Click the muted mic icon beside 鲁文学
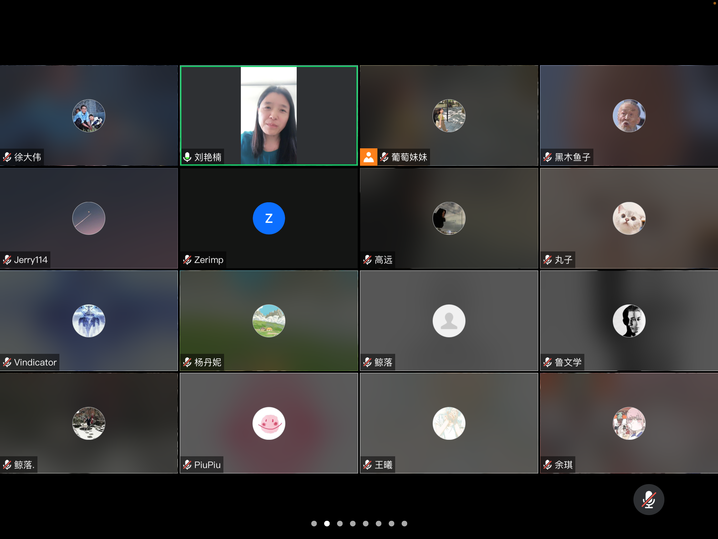This screenshot has width=718, height=539. [548, 362]
